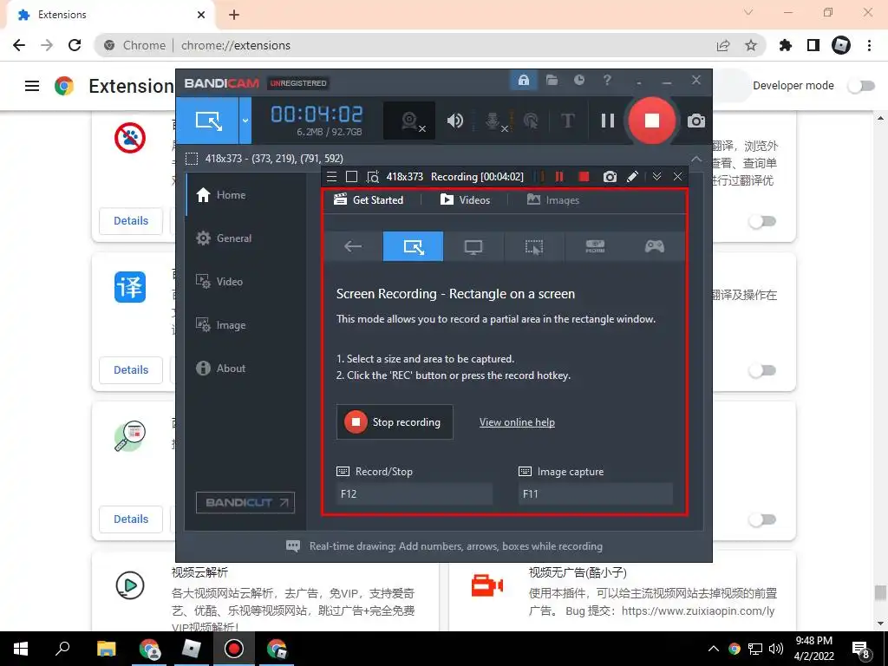Select HDMI device recording mode
The height and width of the screenshot is (666, 888).
point(595,246)
